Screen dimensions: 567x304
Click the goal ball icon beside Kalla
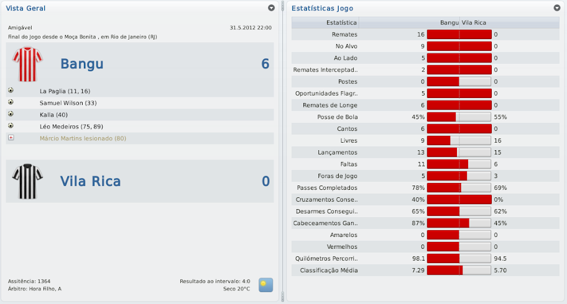11,114
